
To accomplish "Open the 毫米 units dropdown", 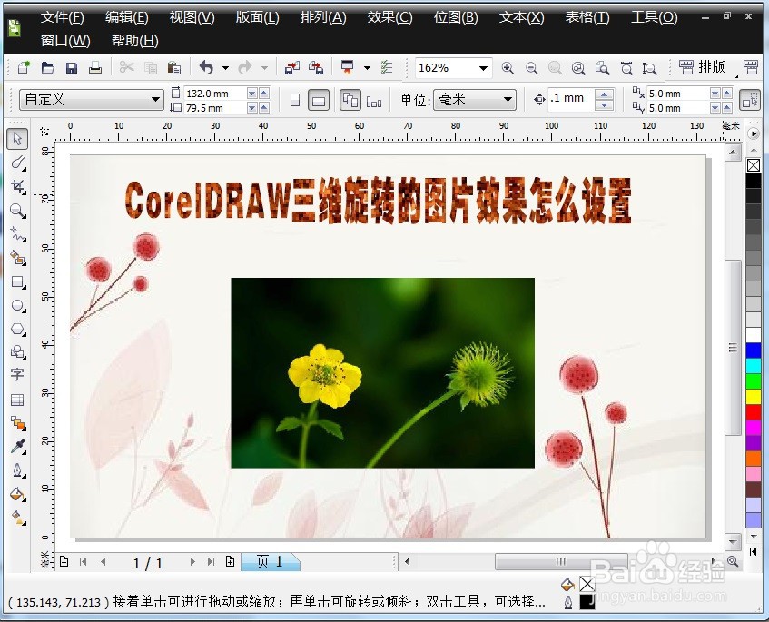I will point(506,100).
